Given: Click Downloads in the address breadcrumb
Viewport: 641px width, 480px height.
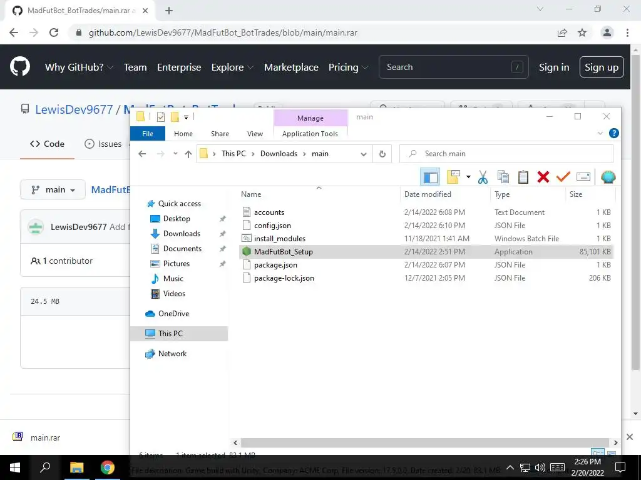Looking at the screenshot, I should [279, 154].
